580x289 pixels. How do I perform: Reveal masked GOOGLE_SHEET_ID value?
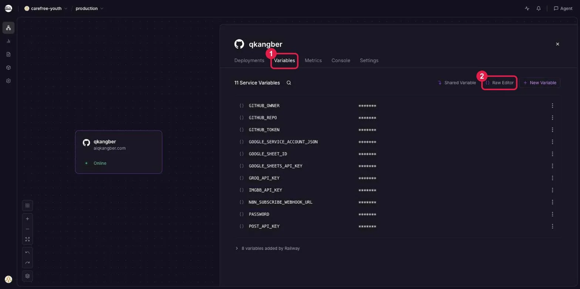[x=367, y=154]
